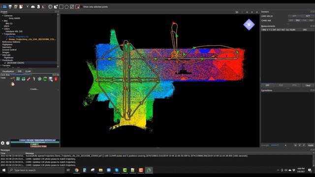Click the play button near timeline

pos(2,143)
